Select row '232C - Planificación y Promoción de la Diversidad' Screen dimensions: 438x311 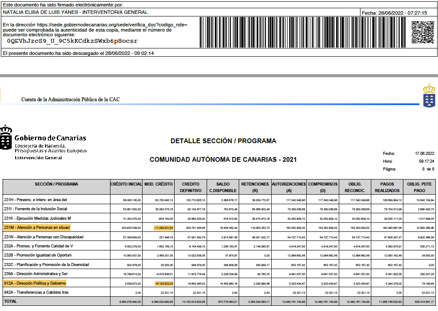tap(219, 264)
